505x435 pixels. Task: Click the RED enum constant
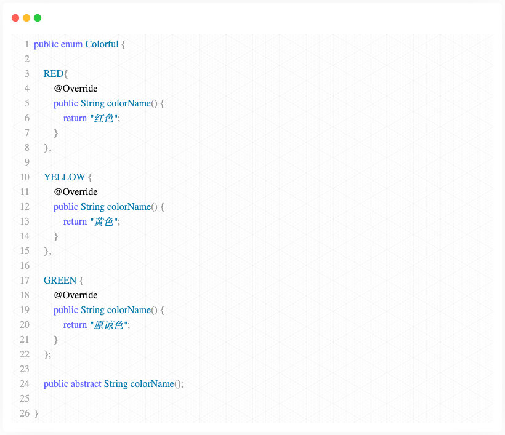click(54, 74)
